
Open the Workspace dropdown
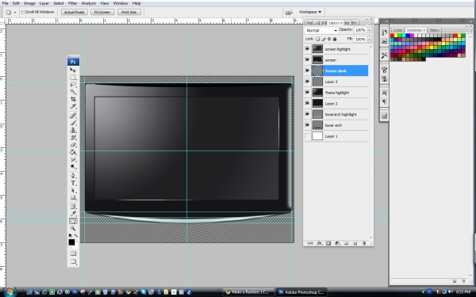click(x=310, y=12)
